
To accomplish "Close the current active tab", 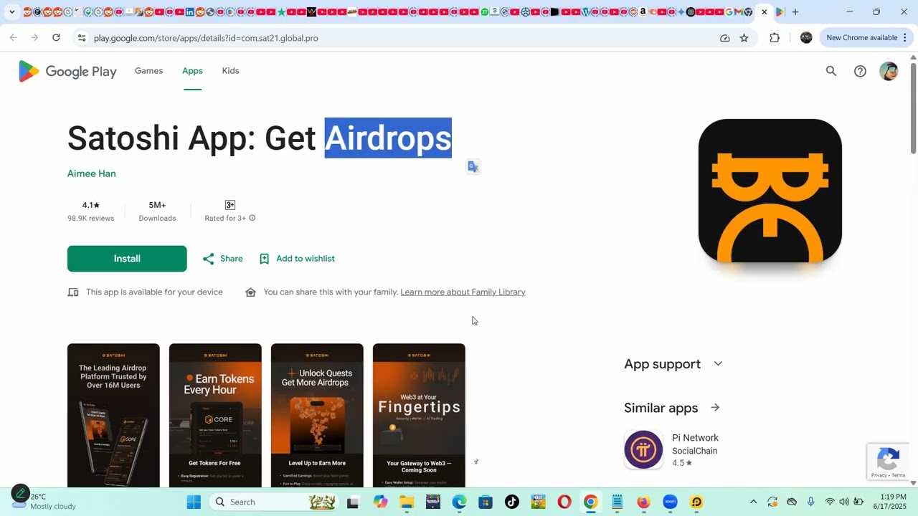I will coord(765,12).
